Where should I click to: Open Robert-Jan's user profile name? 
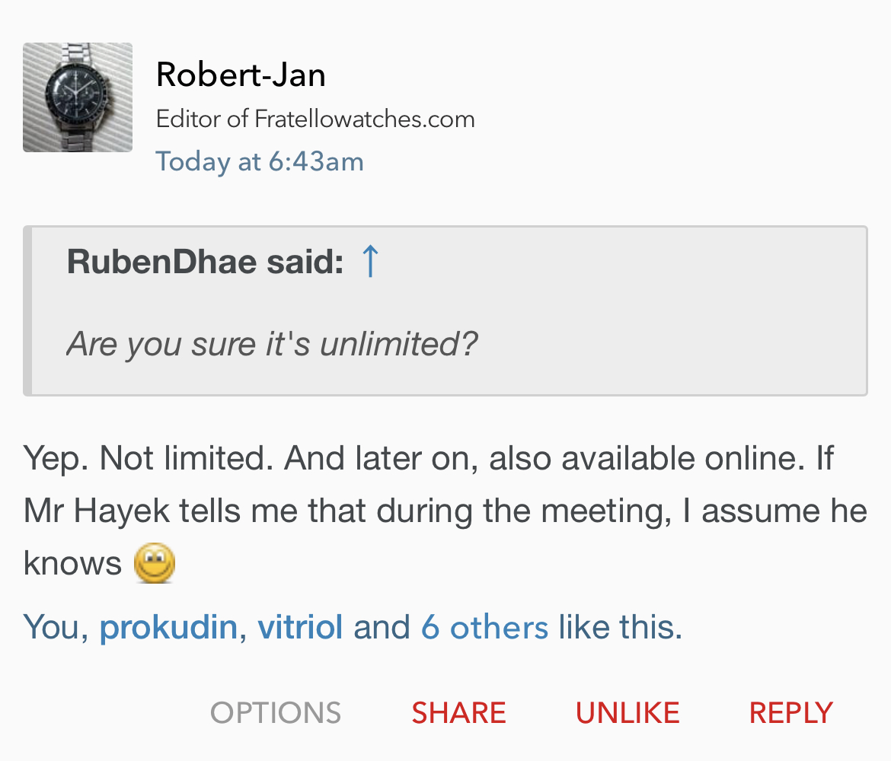(x=241, y=75)
